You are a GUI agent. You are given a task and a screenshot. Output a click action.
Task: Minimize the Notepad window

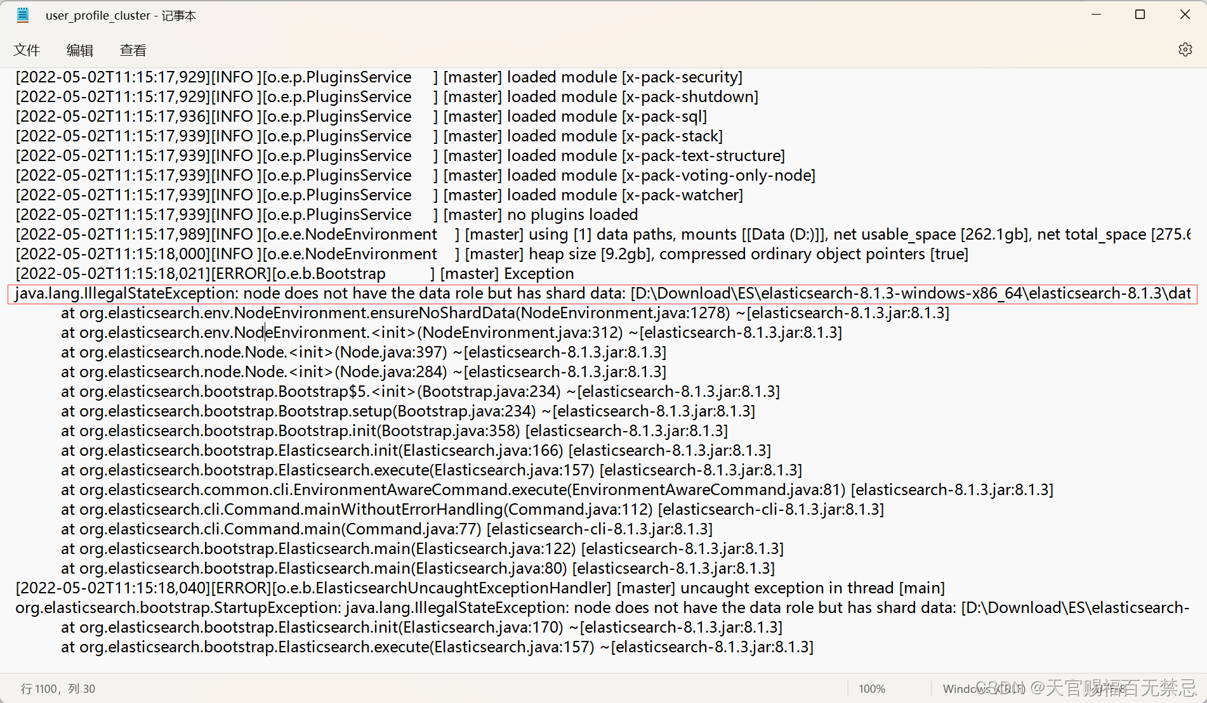click(x=1096, y=15)
